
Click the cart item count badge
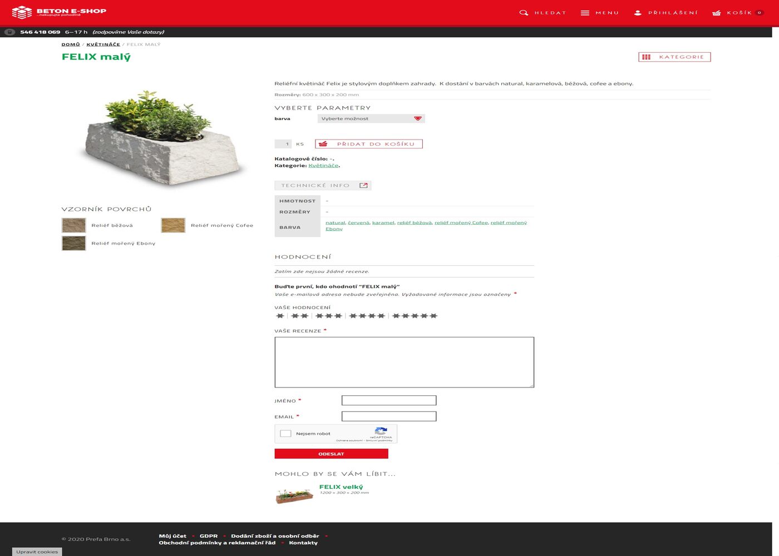tap(760, 12)
